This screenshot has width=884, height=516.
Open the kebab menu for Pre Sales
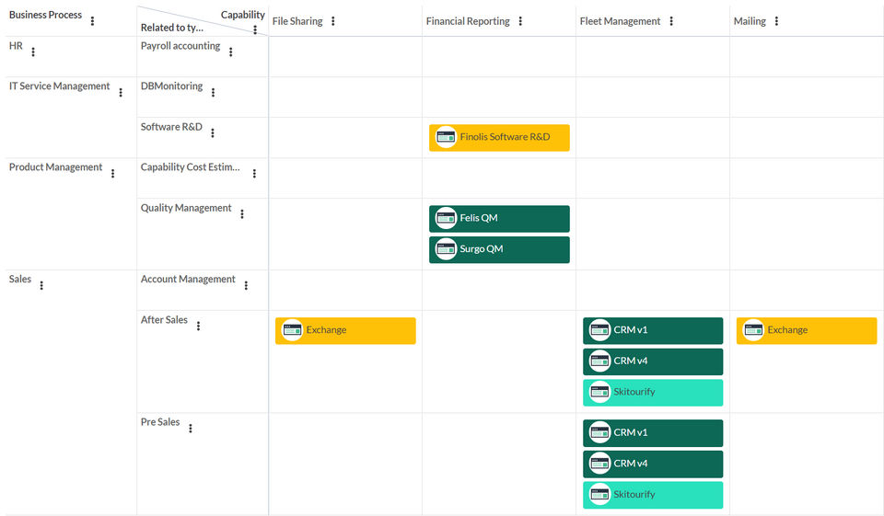[x=191, y=429]
